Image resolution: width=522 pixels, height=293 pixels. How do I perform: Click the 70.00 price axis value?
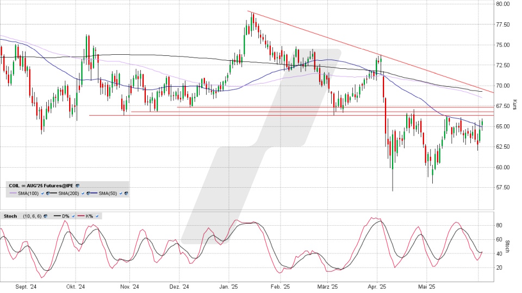[502, 86]
